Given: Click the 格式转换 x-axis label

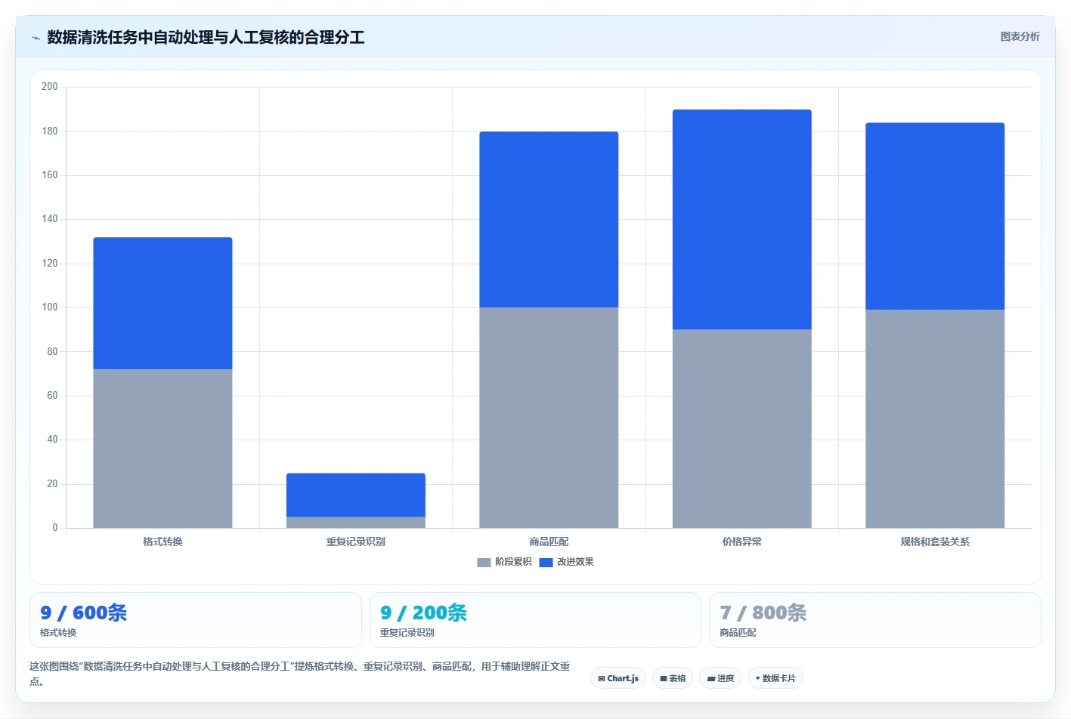Looking at the screenshot, I should 163,542.
